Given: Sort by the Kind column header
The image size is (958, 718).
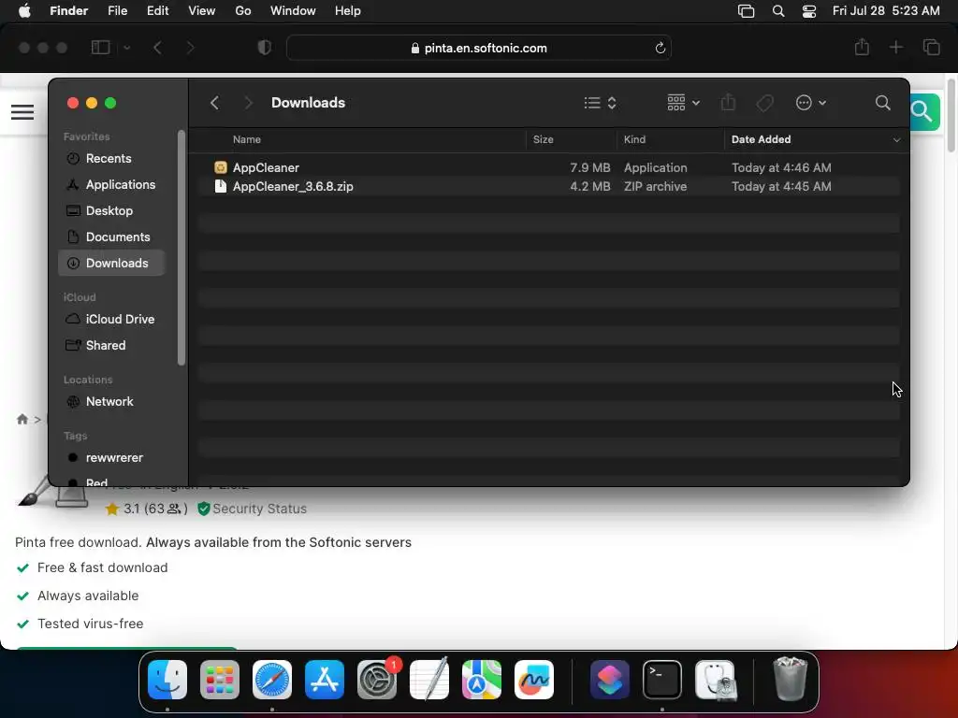Looking at the screenshot, I should pyautogui.click(x=634, y=139).
